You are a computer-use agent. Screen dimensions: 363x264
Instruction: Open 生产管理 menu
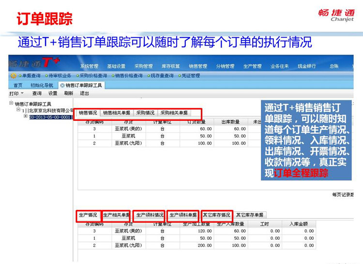click(x=252, y=66)
